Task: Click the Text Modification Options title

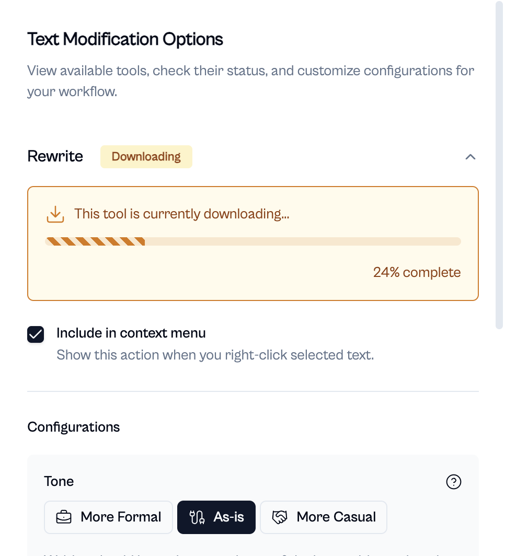Action: [x=125, y=39]
